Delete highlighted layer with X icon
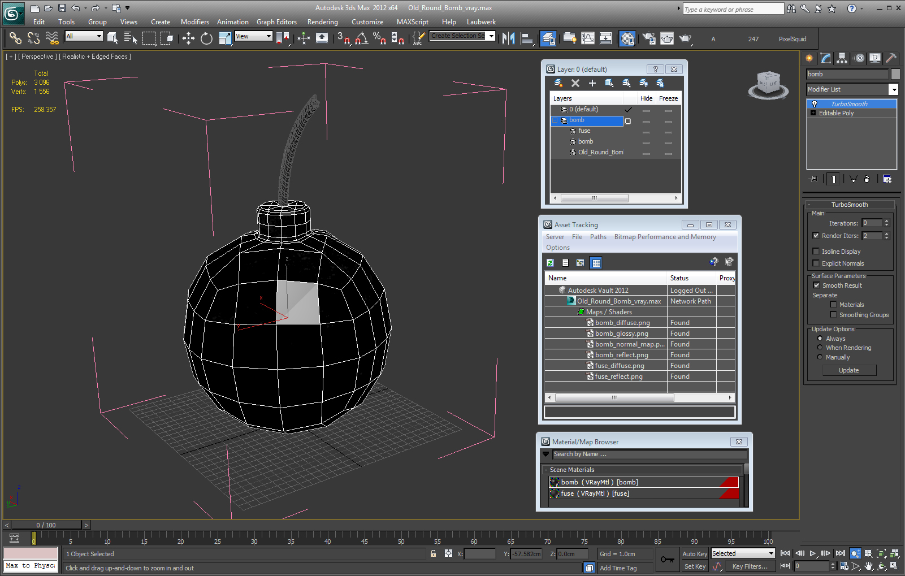 click(x=575, y=83)
